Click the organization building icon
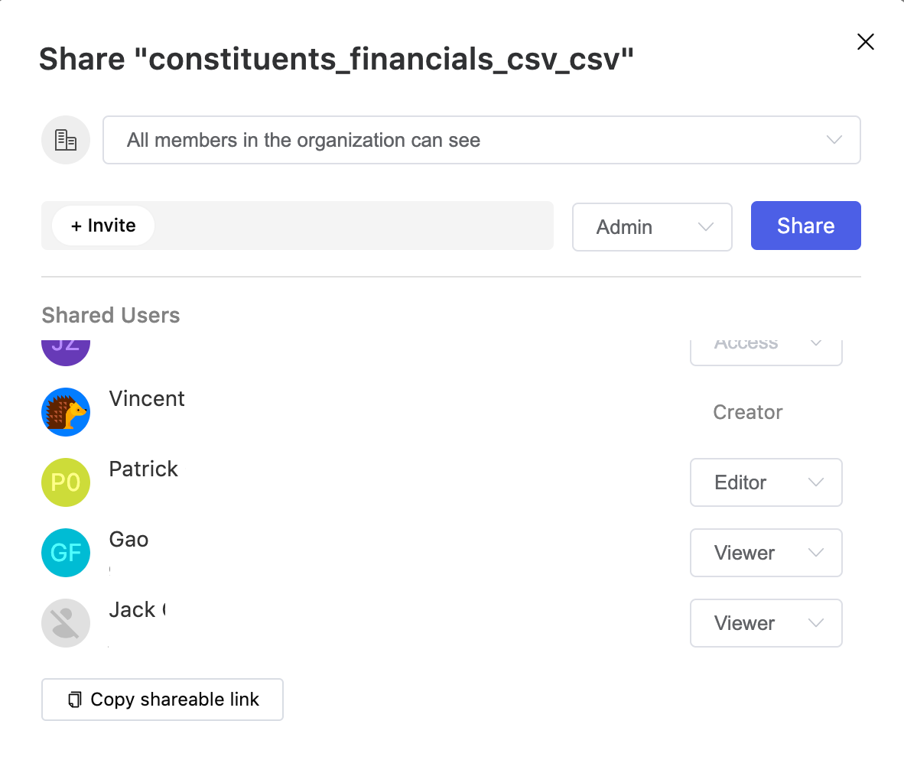 pos(66,140)
